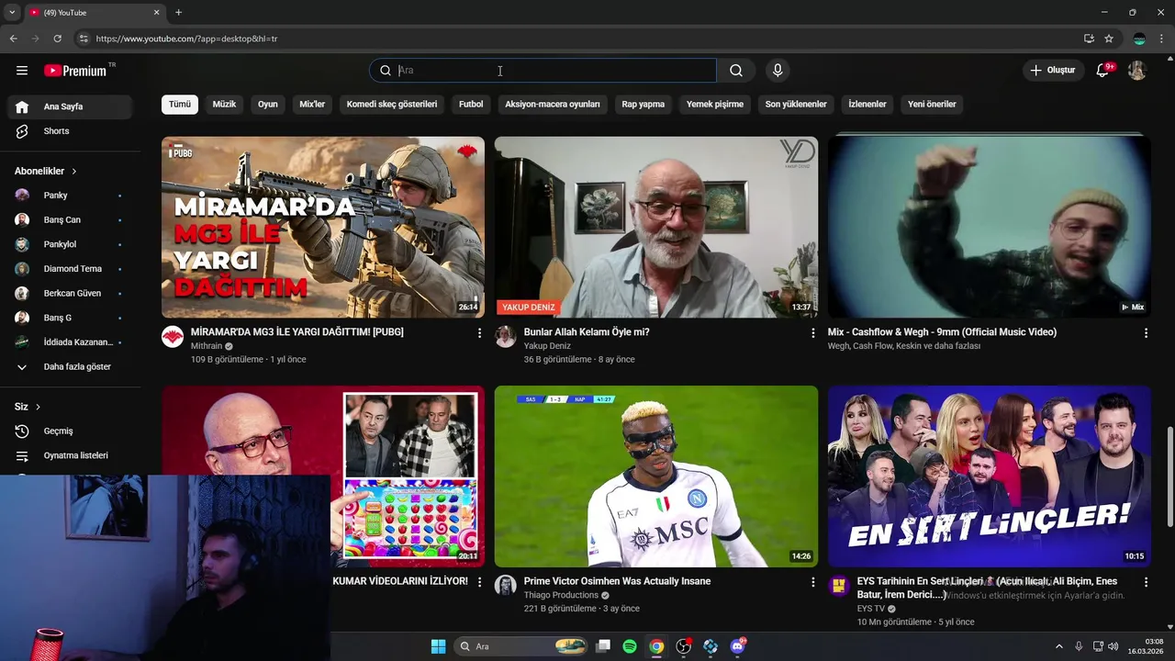Open Discord from the taskbar

tap(737, 646)
